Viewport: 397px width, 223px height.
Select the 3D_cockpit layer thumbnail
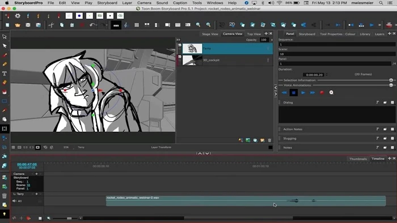point(192,61)
